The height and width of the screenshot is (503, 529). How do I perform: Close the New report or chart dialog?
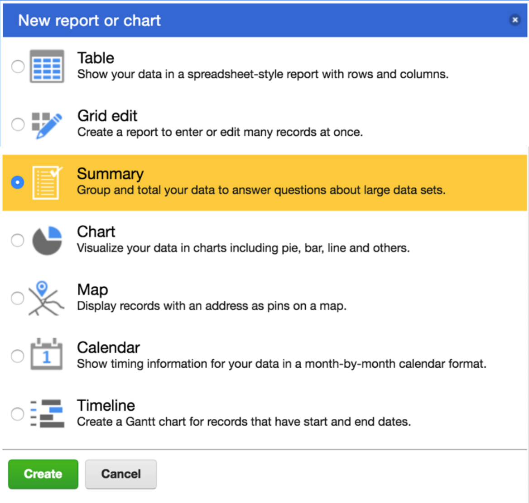[515, 20]
